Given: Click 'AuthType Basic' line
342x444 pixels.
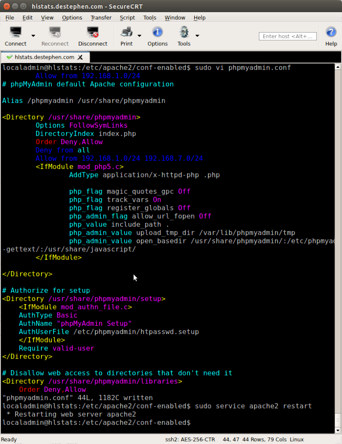Looking at the screenshot, I should click(48, 315).
